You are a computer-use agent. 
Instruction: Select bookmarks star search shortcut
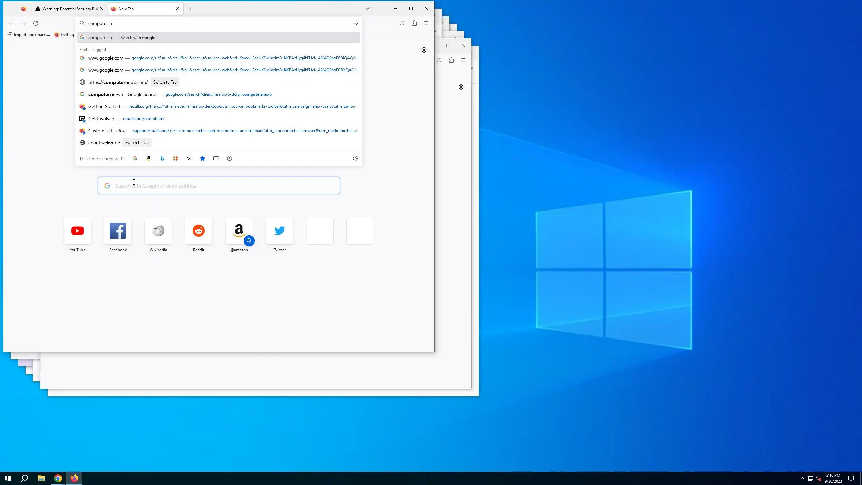pos(203,158)
